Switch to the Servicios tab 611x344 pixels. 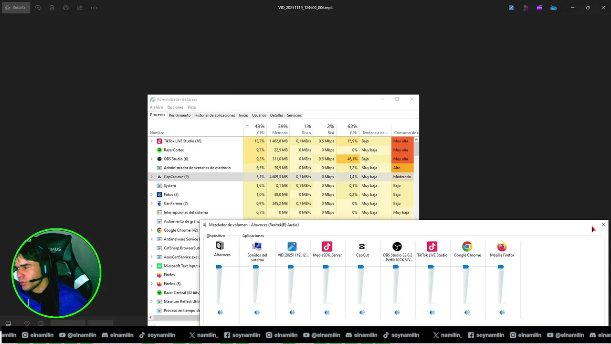[294, 115]
